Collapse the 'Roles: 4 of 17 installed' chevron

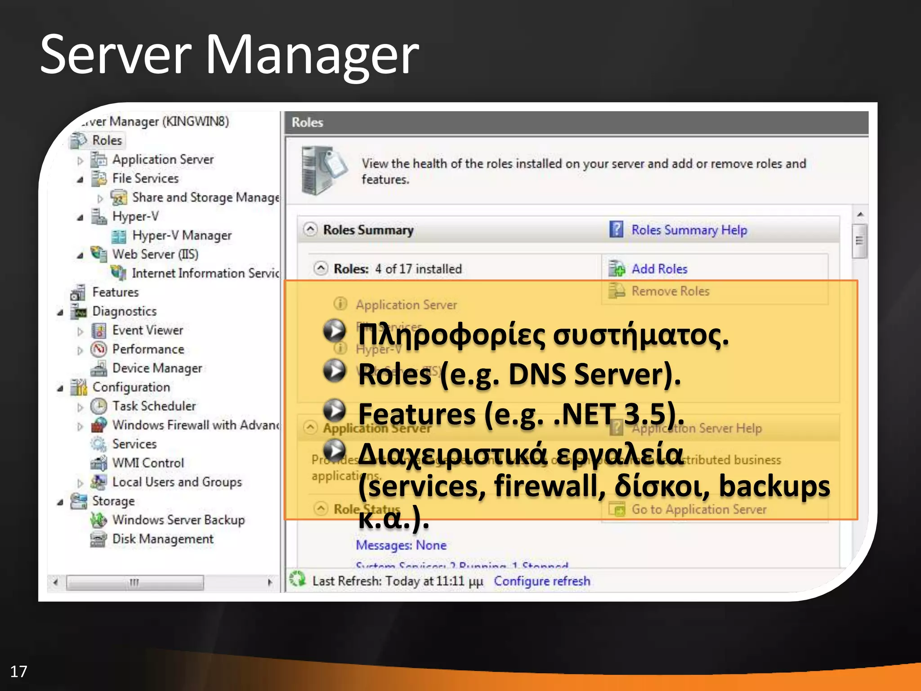point(321,268)
